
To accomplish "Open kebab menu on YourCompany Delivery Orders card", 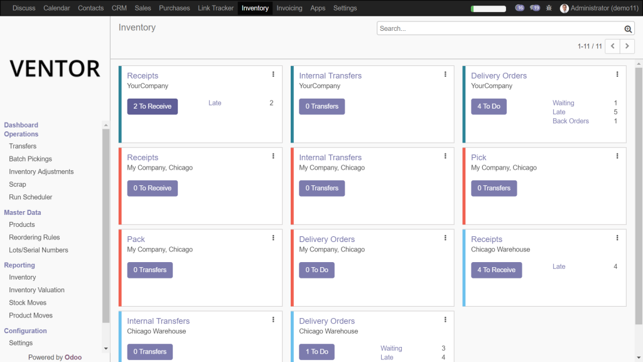I will pyautogui.click(x=617, y=74).
